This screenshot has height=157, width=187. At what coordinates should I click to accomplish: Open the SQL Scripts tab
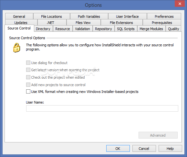(126, 29)
